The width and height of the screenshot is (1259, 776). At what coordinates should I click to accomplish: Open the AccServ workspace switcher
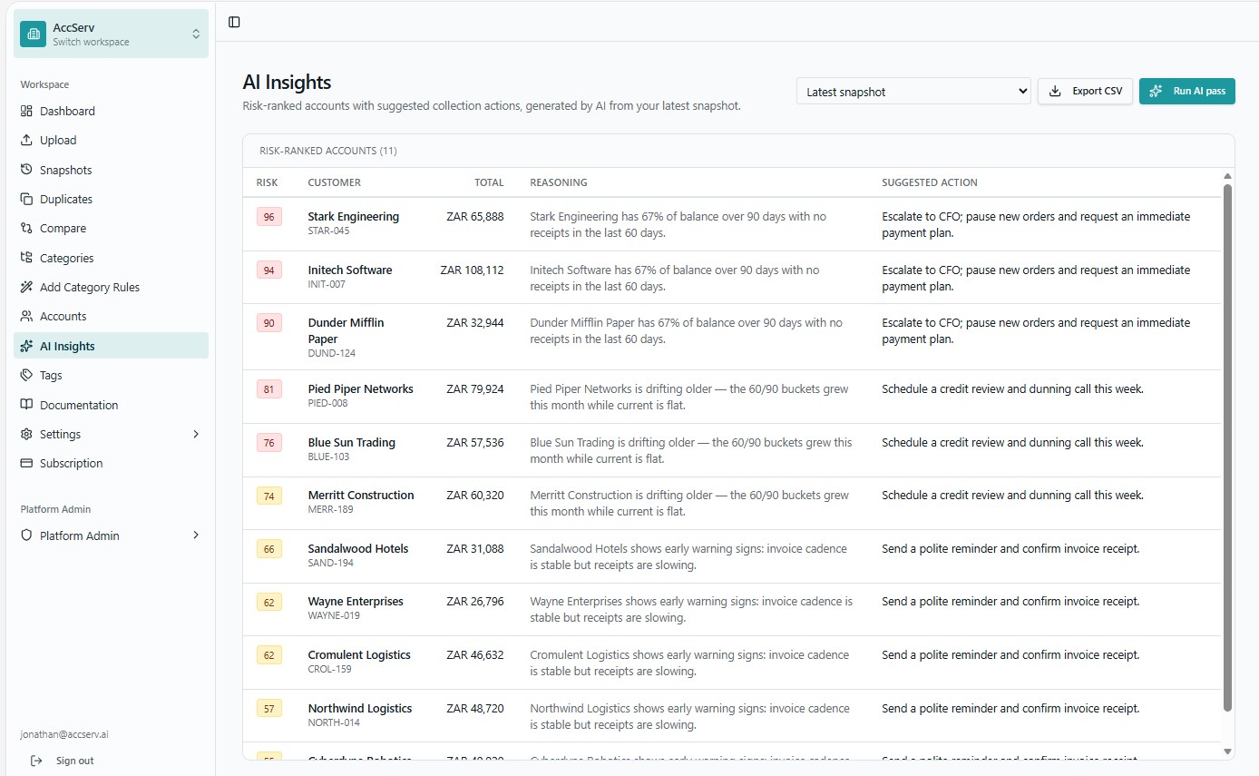[x=111, y=34]
